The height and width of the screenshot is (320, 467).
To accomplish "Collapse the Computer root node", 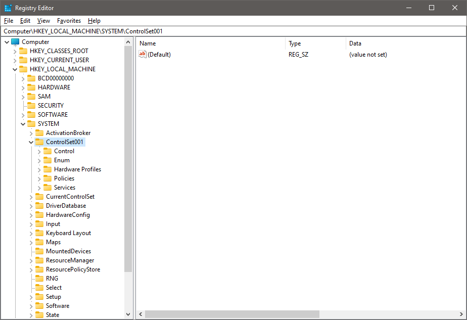I will [x=7, y=42].
